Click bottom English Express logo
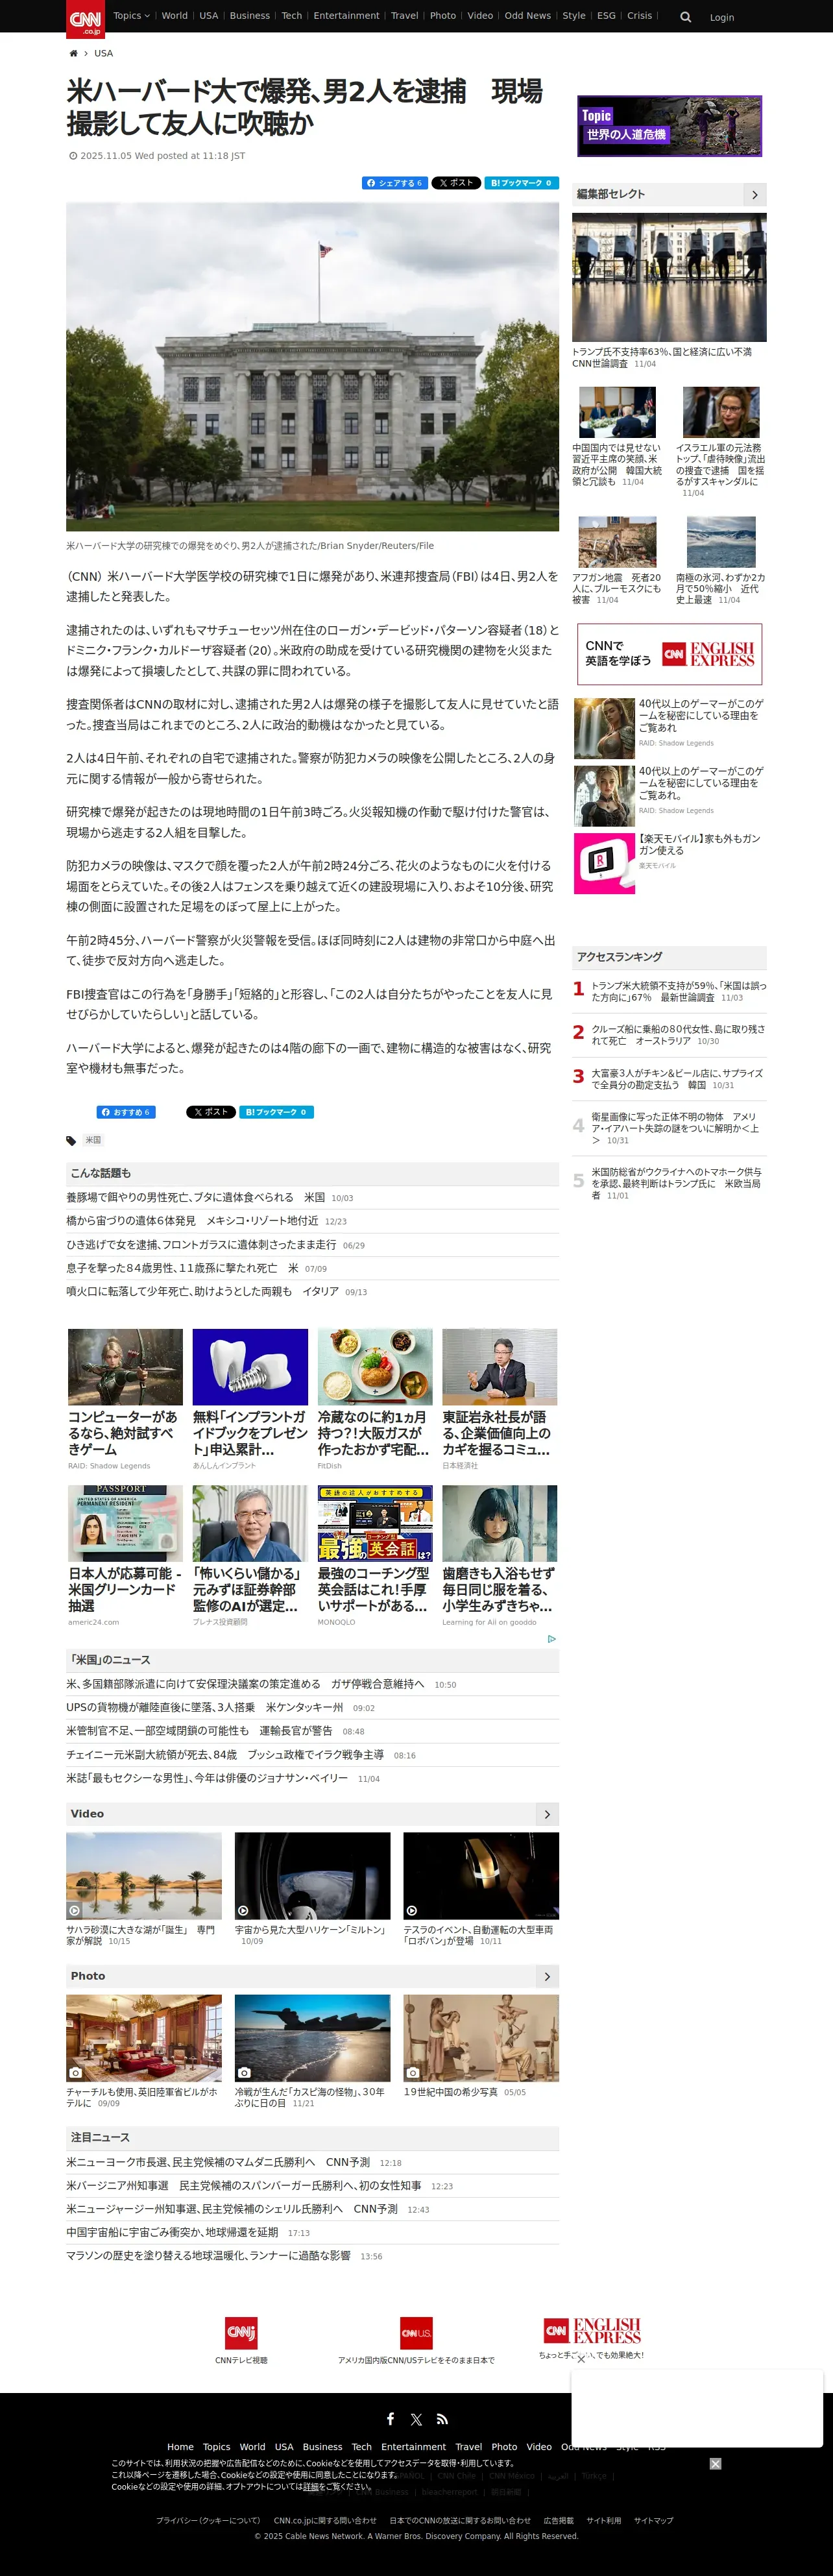The width and height of the screenshot is (833, 2576). click(592, 2331)
